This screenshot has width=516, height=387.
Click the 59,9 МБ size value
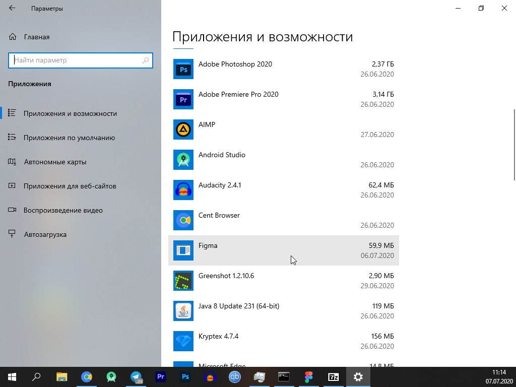[x=381, y=246]
